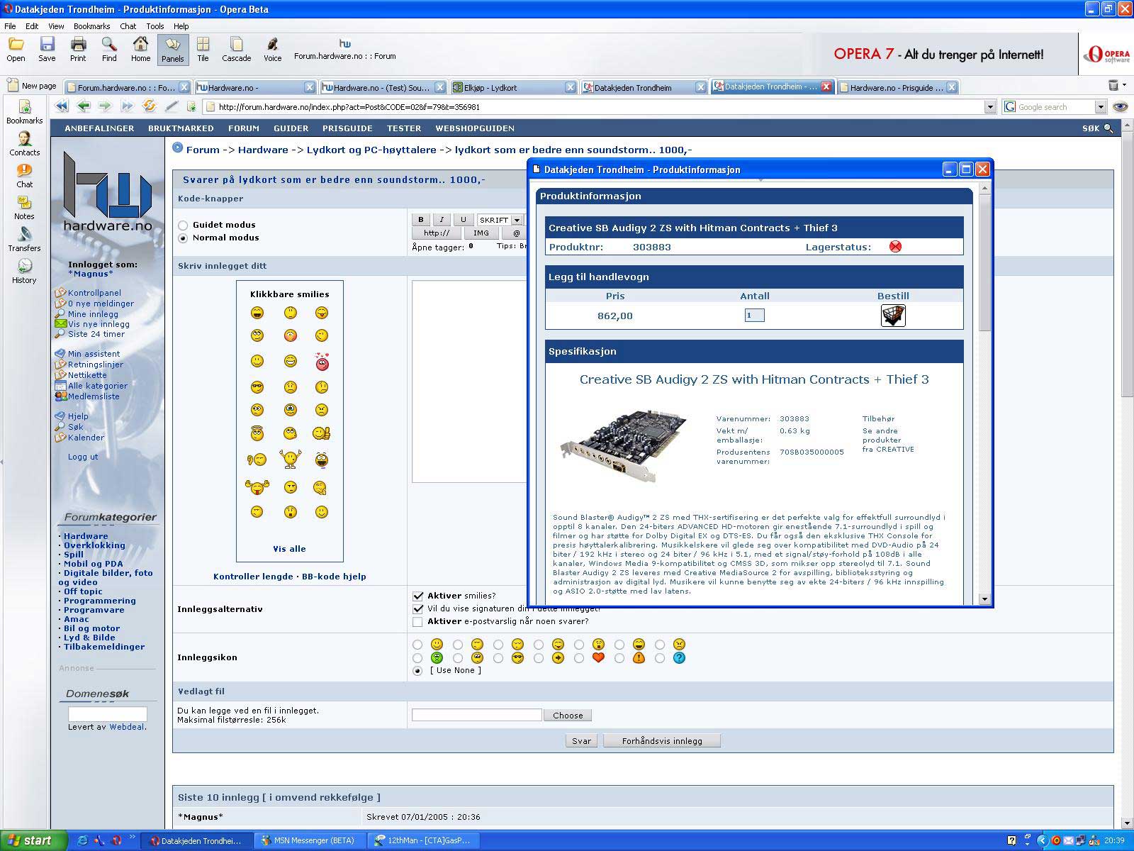Select the orange exclamation icon radio
The image size is (1134, 851).
[x=619, y=658]
